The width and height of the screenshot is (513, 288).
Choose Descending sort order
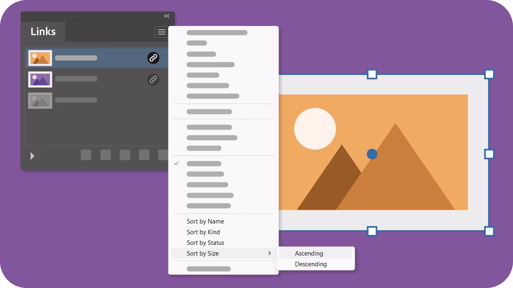pyautogui.click(x=311, y=264)
